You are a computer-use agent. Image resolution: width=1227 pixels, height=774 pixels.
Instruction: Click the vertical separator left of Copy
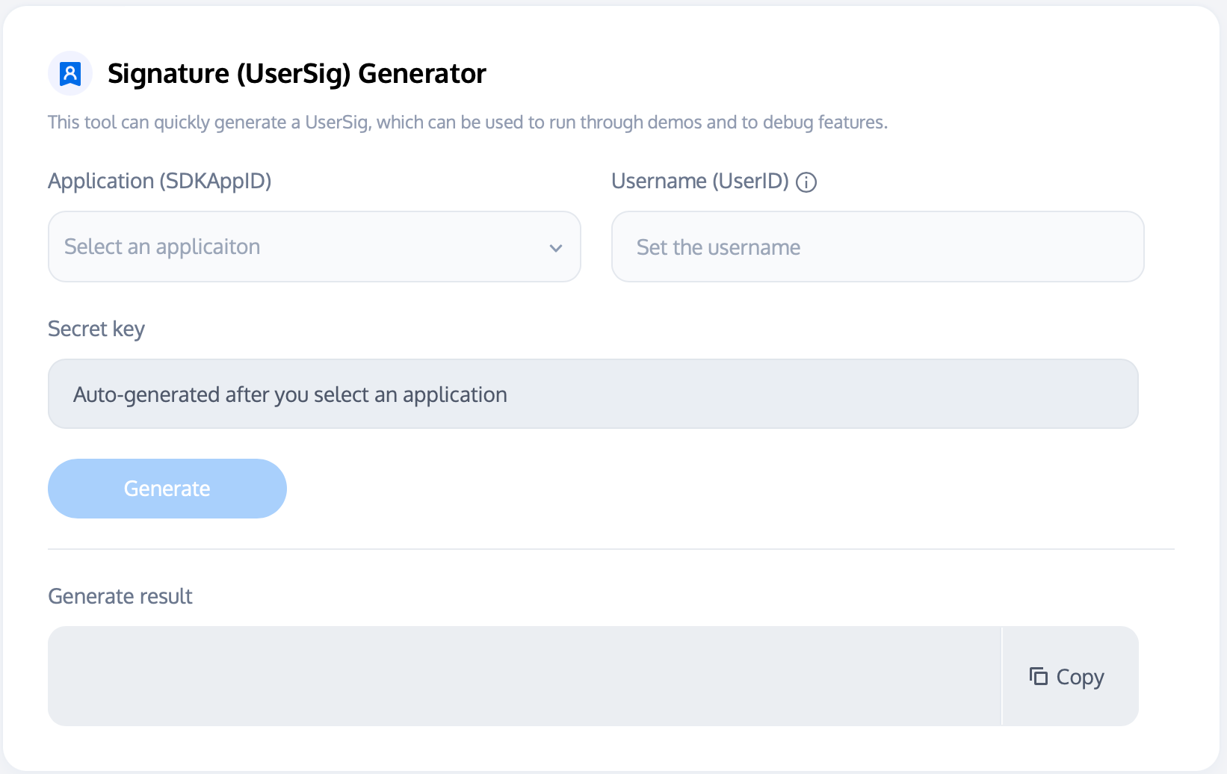point(1001,676)
